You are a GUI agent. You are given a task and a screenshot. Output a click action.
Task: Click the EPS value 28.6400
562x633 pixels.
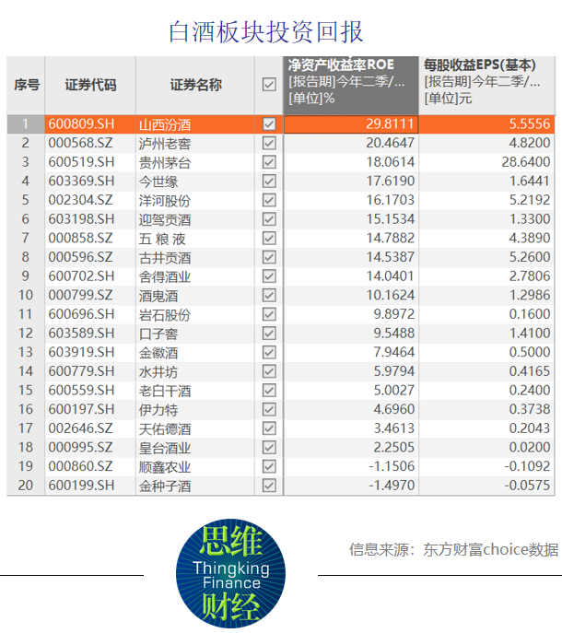(x=526, y=162)
